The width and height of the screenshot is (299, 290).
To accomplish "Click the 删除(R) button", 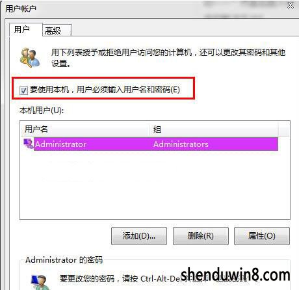I will pos(201,236).
